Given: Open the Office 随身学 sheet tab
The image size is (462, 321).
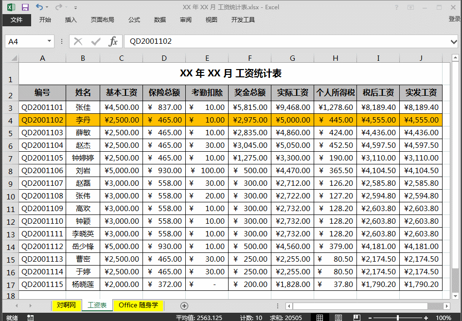Looking at the screenshot, I should pyautogui.click(x=138, y=305).
